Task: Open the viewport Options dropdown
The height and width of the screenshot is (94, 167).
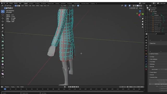Action: 141,8
